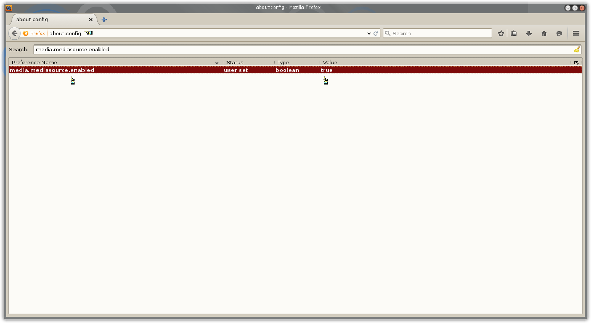
Task: Sort by Type column header
Action: tap(298, 62)
